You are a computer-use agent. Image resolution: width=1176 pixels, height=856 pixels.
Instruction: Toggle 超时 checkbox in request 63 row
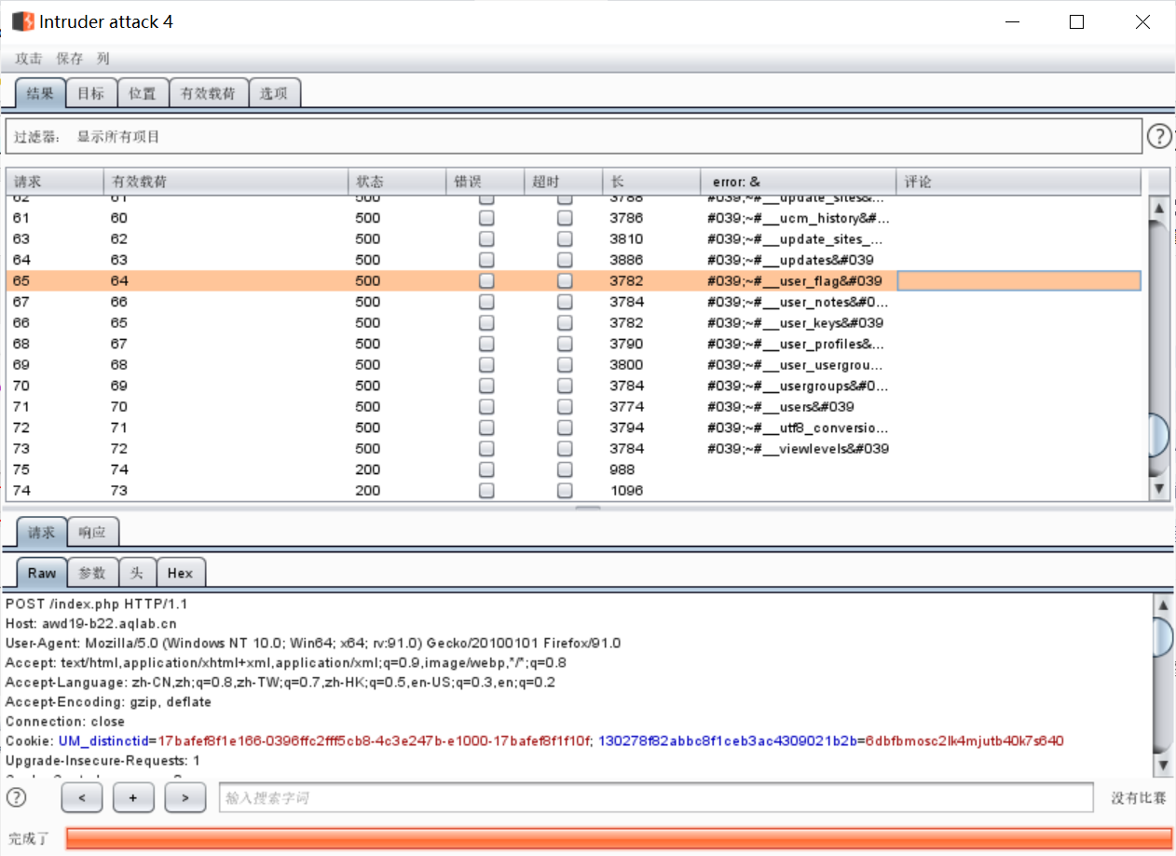(565, 238)
